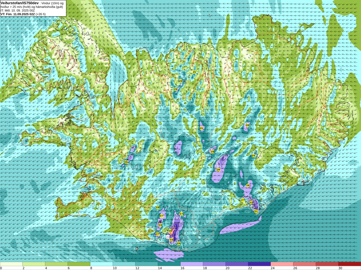Click the 6–8 m/s green legend swatch

pos(79,264)
